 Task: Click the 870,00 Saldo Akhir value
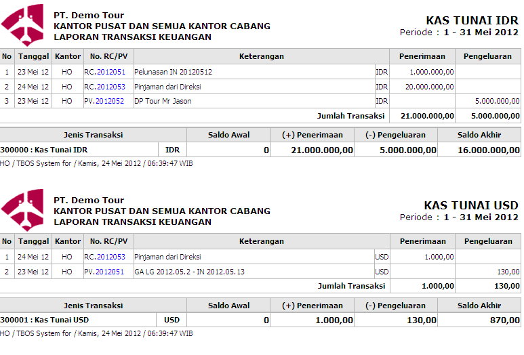coord(504,320)
